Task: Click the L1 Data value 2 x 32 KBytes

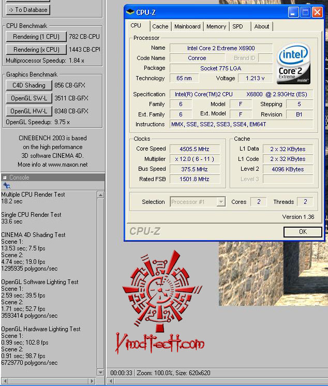Action: pyautogui.click(x=288, y=149)
